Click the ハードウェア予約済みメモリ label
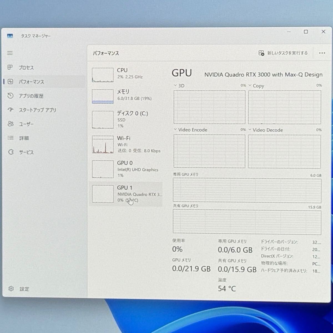 [x=284, y=271]
